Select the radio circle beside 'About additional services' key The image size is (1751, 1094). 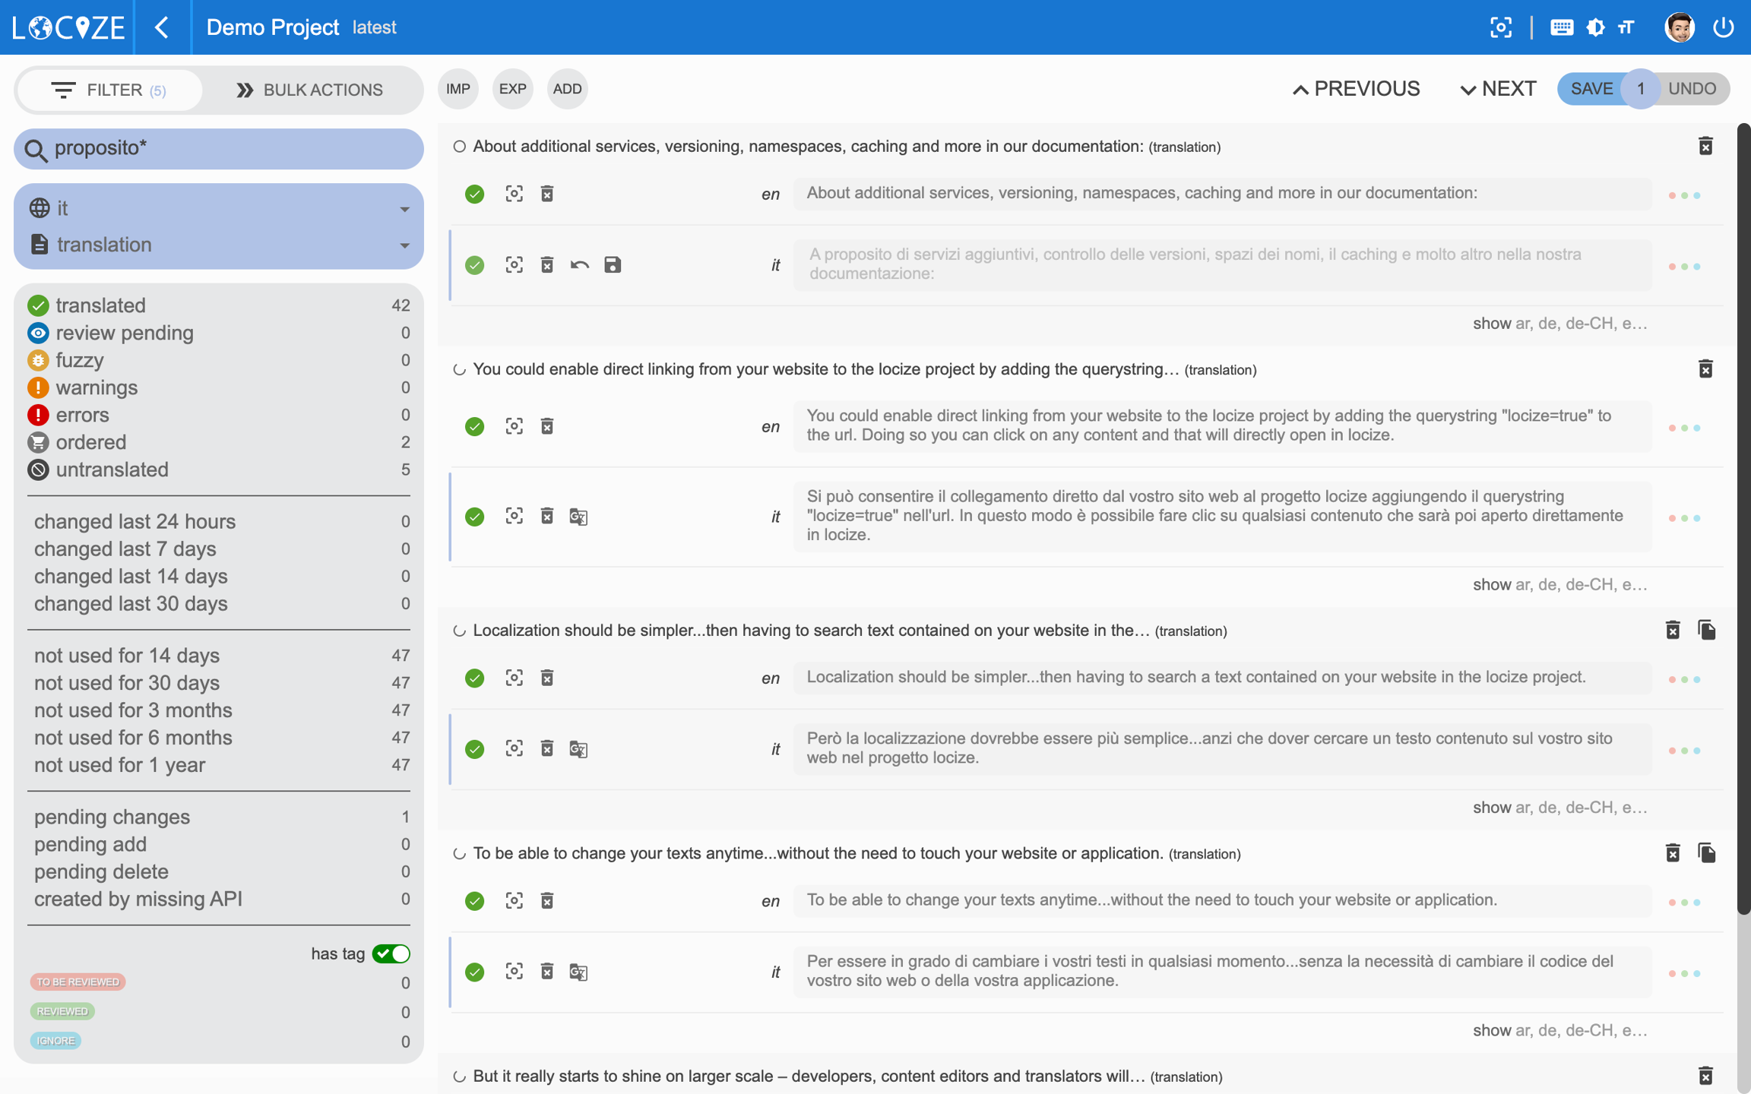tap(459, 147)
